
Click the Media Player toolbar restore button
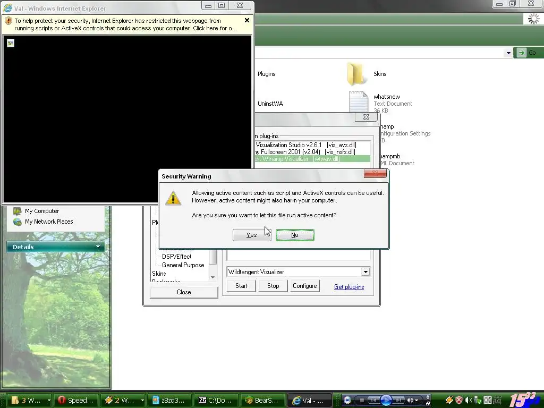[x=428, y=404]
